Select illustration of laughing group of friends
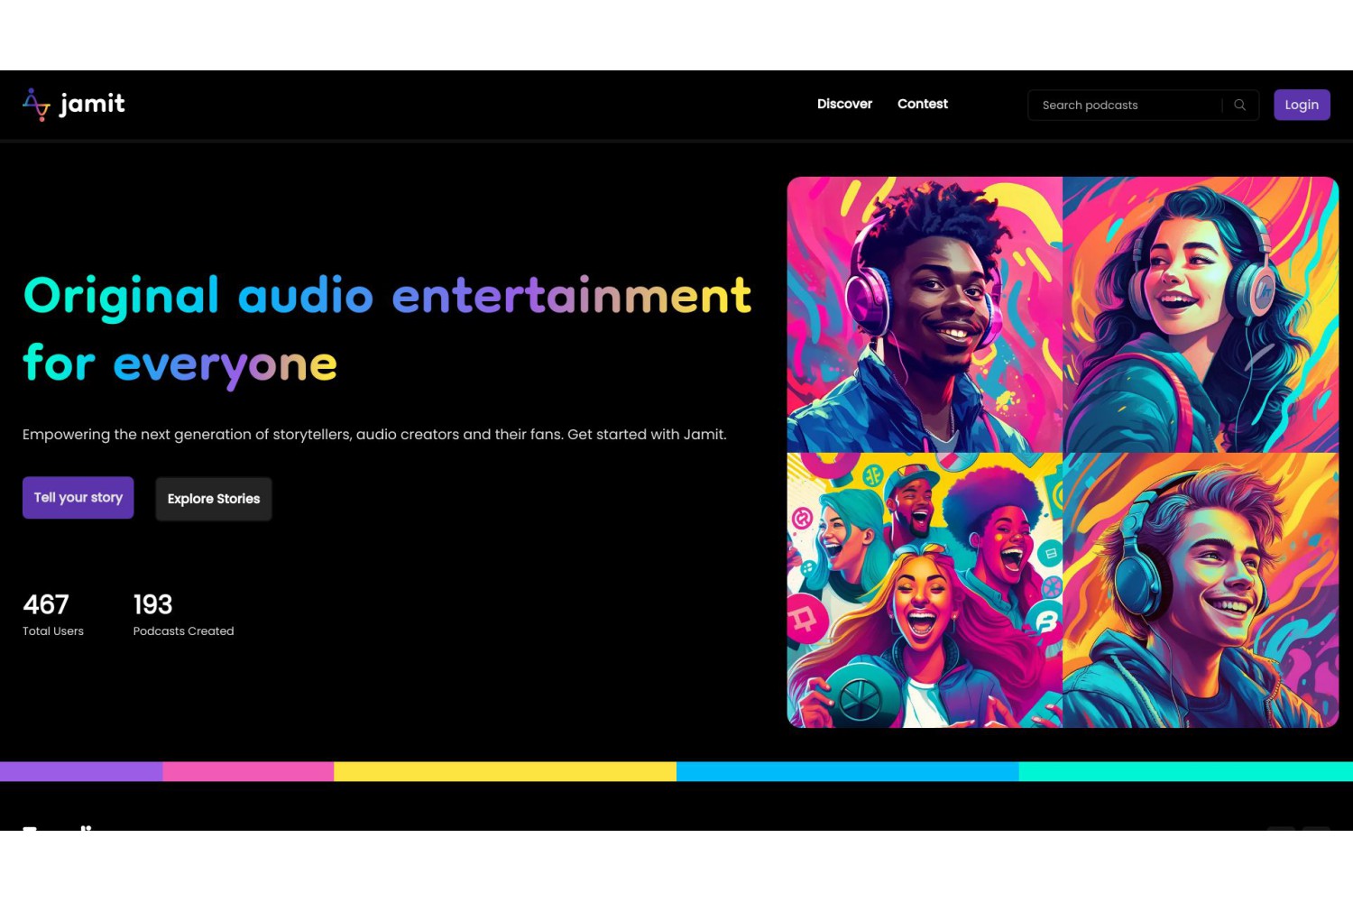 tap(925, 590)
